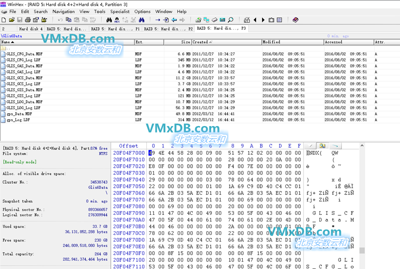The width and height of the screenshot is (400, 269).
Task: Click the Save floppy disk icon
Action: click(20, 20)
